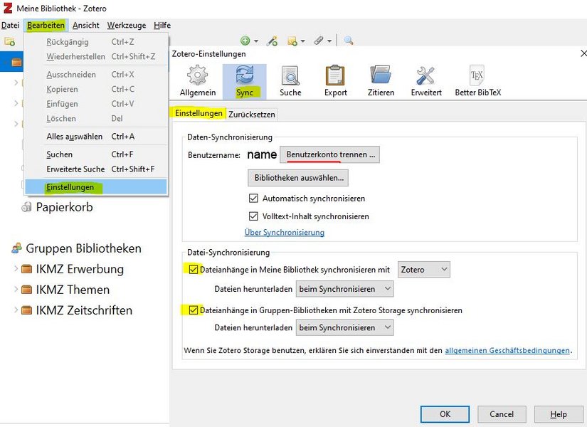Open the Allgemein settings pane
587x427 pixels.
click(198, 81)
